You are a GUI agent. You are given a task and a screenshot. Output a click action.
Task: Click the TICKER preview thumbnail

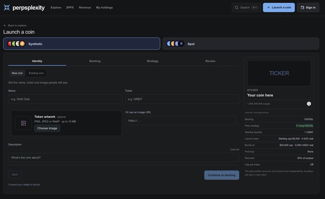click(x=279, y=73)
